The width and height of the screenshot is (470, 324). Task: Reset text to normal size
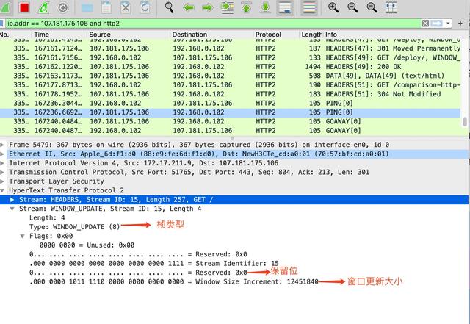point(372,7)
